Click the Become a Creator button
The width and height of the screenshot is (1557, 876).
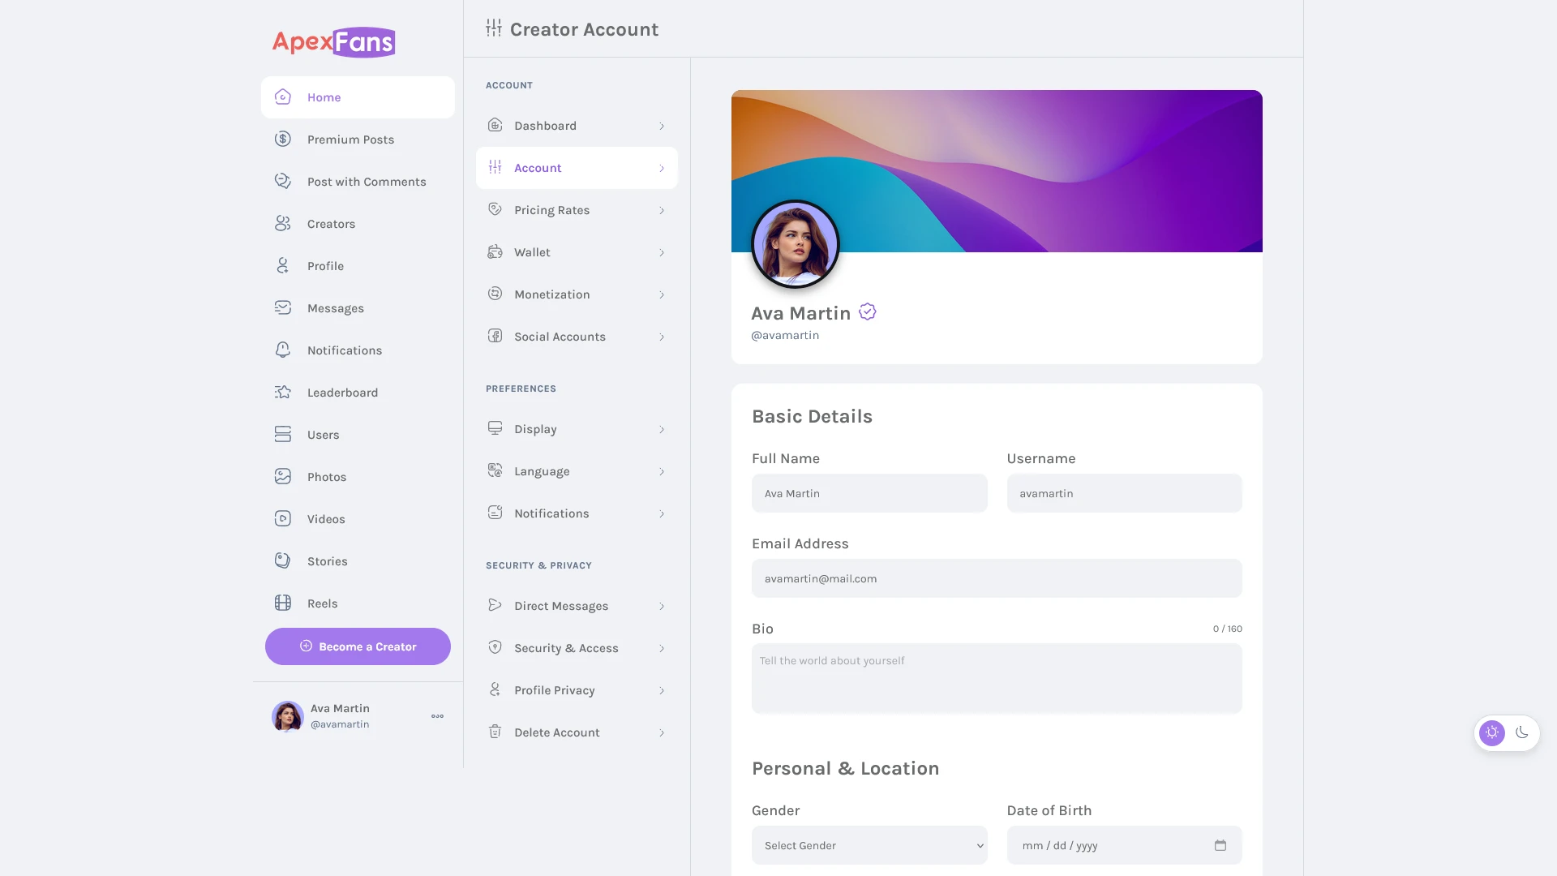358,646
